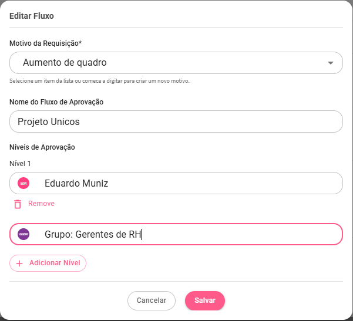This screenshot has height=321, width=353.
Task: Click the pink Remove link
Action: [x=41, y=204]
